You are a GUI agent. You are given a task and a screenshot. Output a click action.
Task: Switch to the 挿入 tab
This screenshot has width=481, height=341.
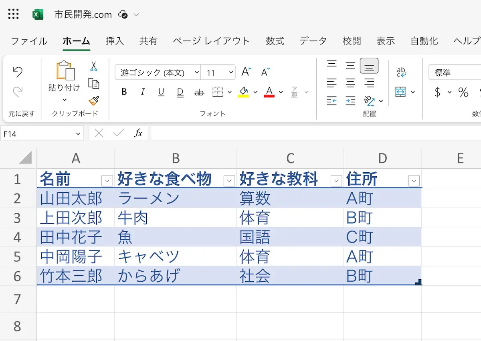(115, 41)
